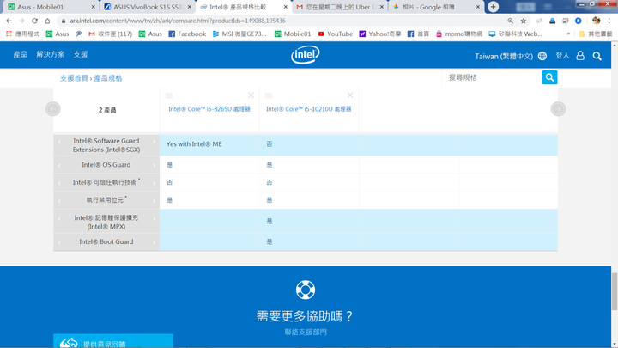Open Gmail inbox (117) bookmark
The height and width of the screenshot is (348, 618).
pos(111,34)
